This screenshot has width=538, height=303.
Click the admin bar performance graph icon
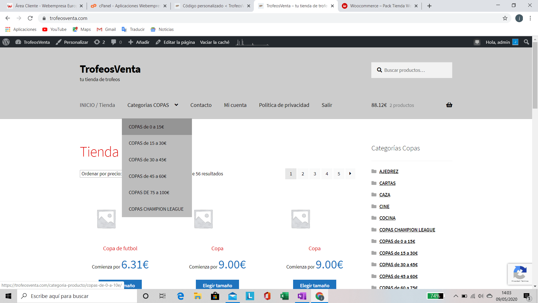click(x=252, y=42)
